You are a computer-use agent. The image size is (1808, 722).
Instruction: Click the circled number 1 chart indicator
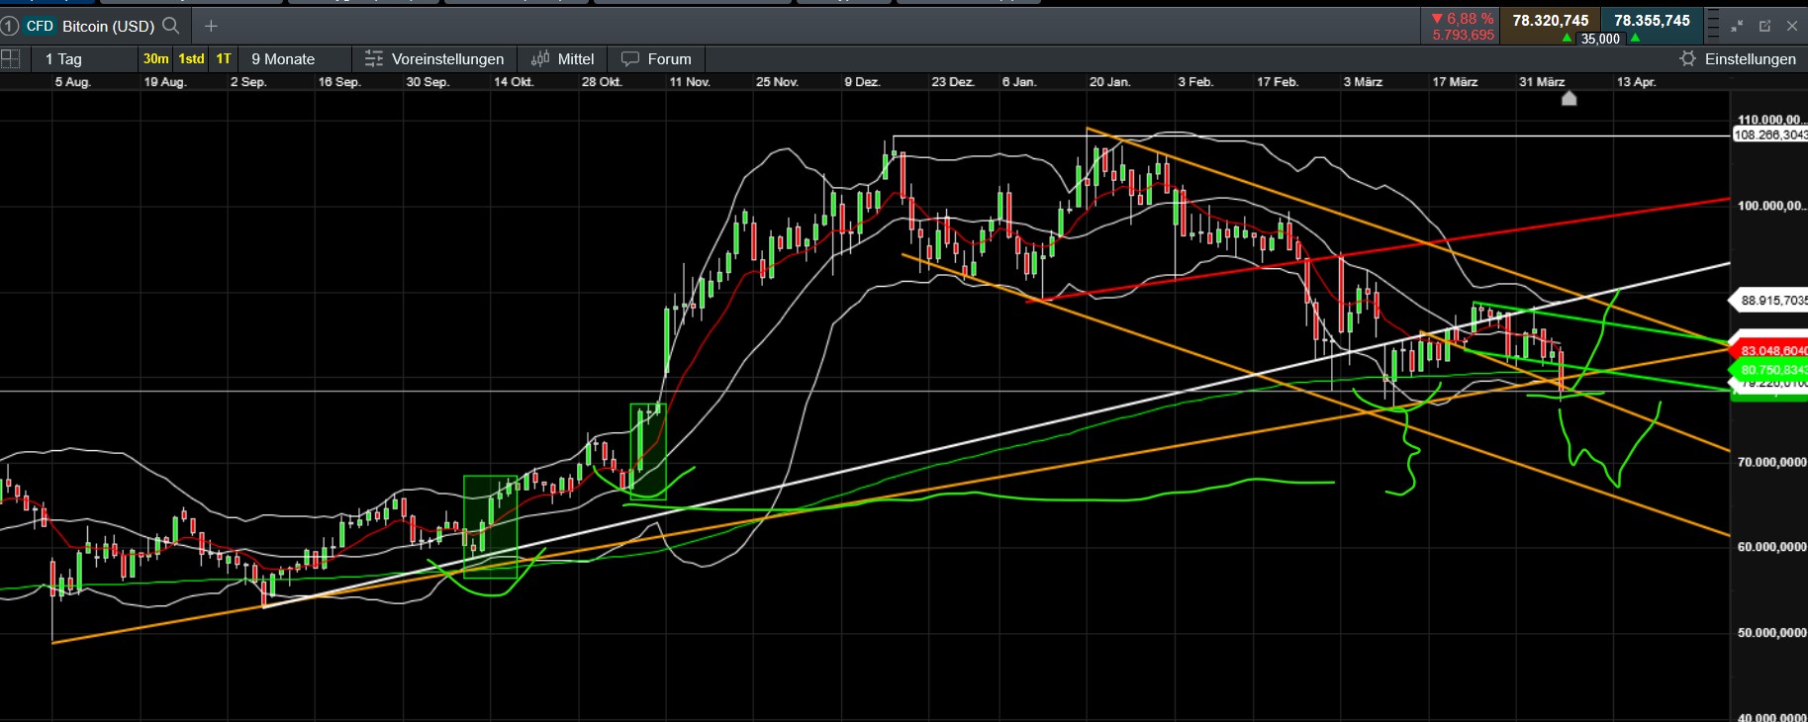(10, 26)
